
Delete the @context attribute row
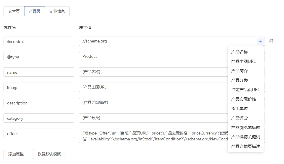point(271,41)
